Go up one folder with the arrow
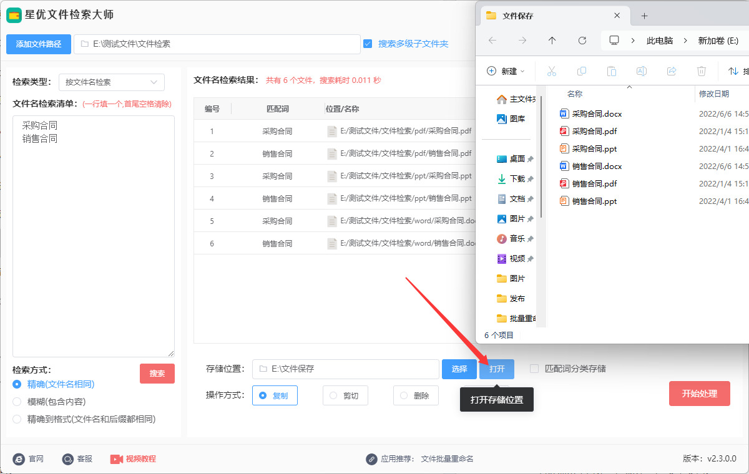This screenshot has width=749, height=474. [x=552, y=41]
